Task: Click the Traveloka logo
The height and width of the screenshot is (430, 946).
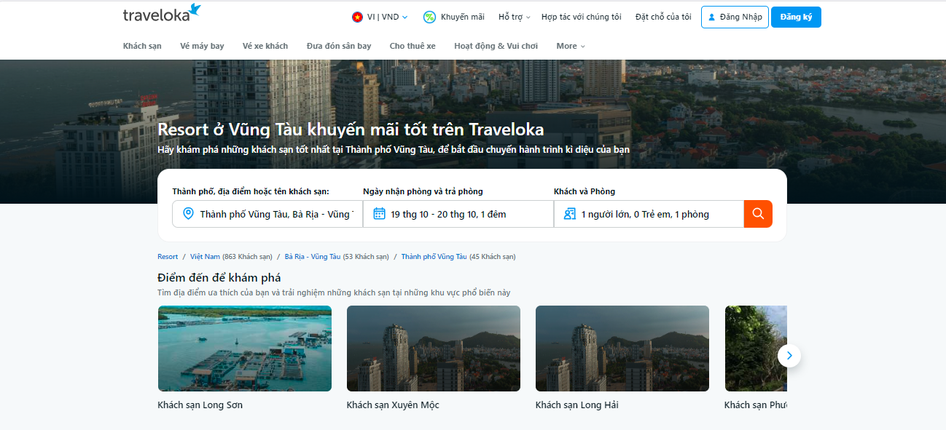Action: pyautogui.click(x=161, y=15)
